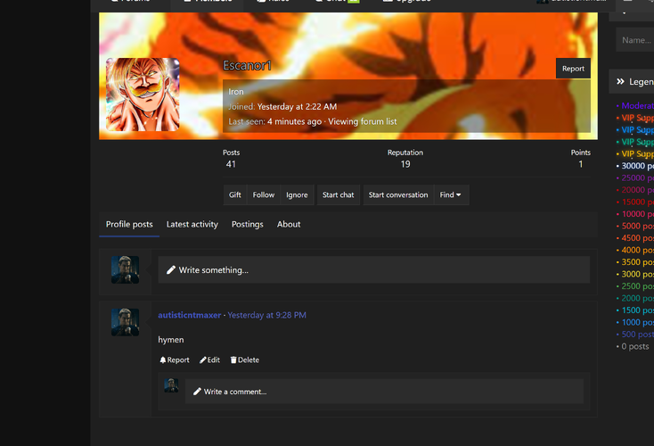Viewport: 654px width, 446px height.
Task: Open the Latest activity tab
Action: coord(192,225)
